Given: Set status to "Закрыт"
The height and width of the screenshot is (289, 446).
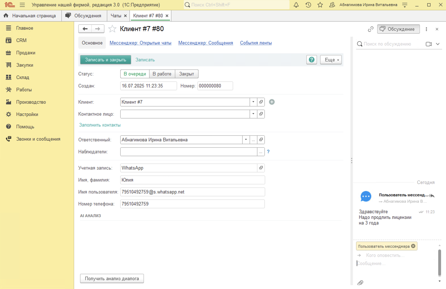Looking at the screenshot, I should click(x=187, y=74).
